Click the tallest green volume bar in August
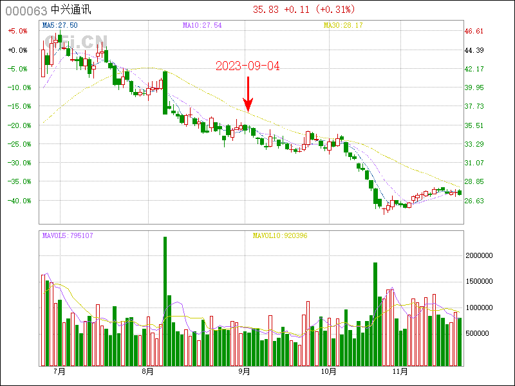 point(165,301)
